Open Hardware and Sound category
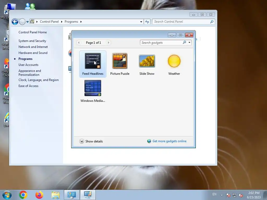Viewport: 267px width, 200px height. (33, 53)
